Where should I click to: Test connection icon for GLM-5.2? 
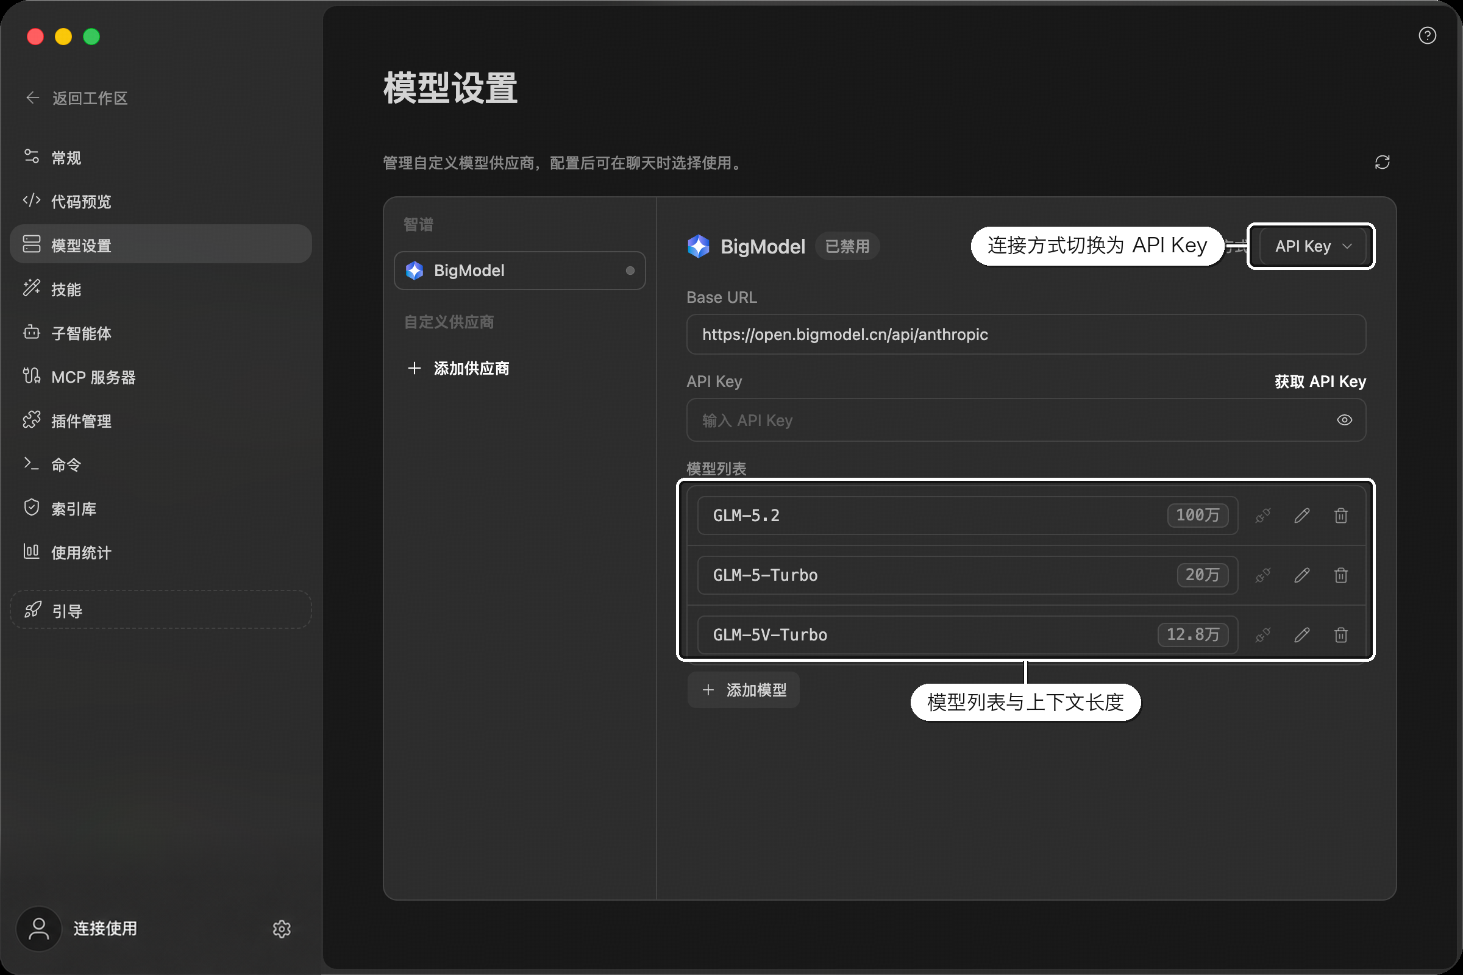(1262, 516)
